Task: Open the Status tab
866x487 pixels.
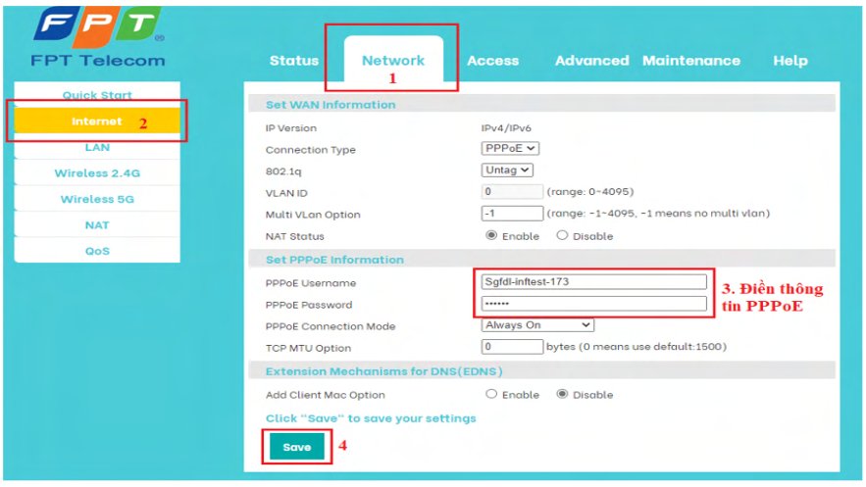Action: coord(294,61)
